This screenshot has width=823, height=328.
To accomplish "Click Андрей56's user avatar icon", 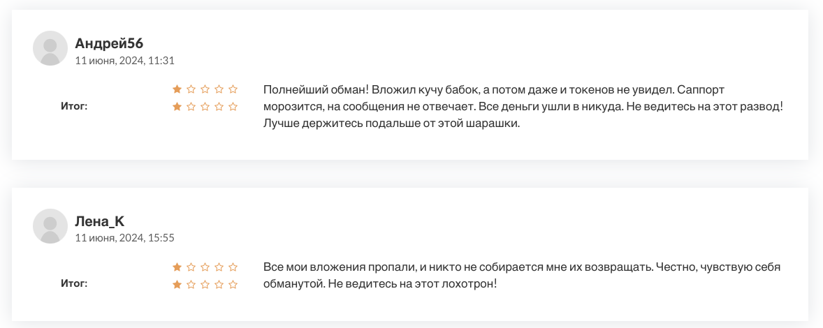I will point(50,48).
